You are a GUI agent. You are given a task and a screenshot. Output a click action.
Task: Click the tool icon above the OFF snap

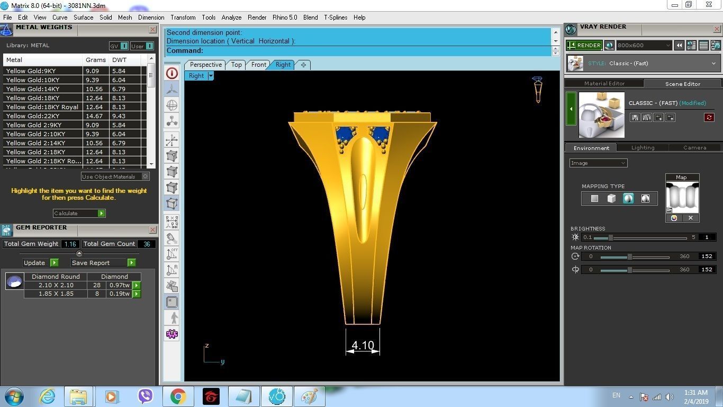click(172, 238)
